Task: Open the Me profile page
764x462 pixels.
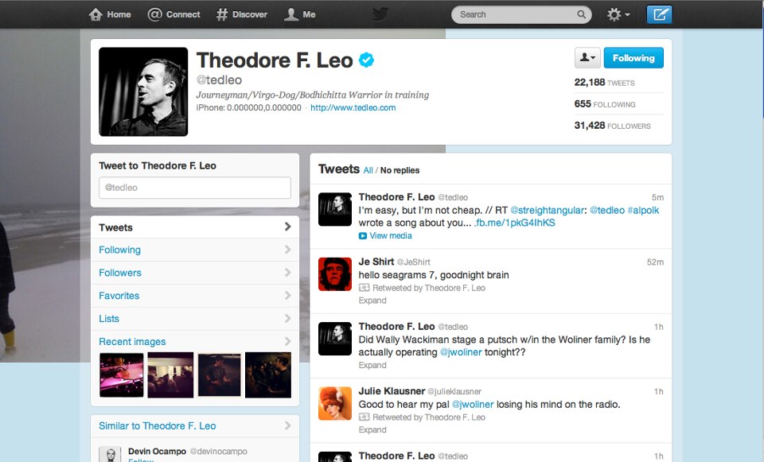Action: click(300, 14)
